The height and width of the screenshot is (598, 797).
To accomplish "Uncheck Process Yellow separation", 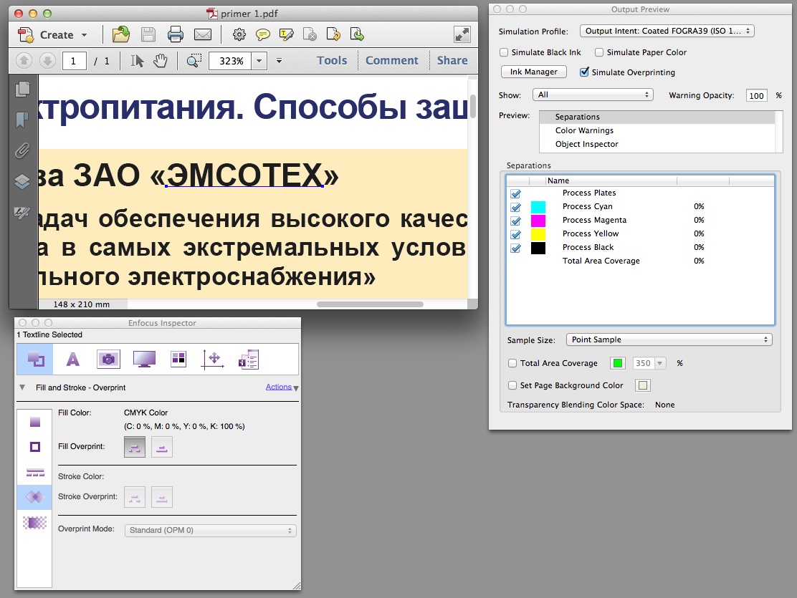I will click(x=515, y=234).
